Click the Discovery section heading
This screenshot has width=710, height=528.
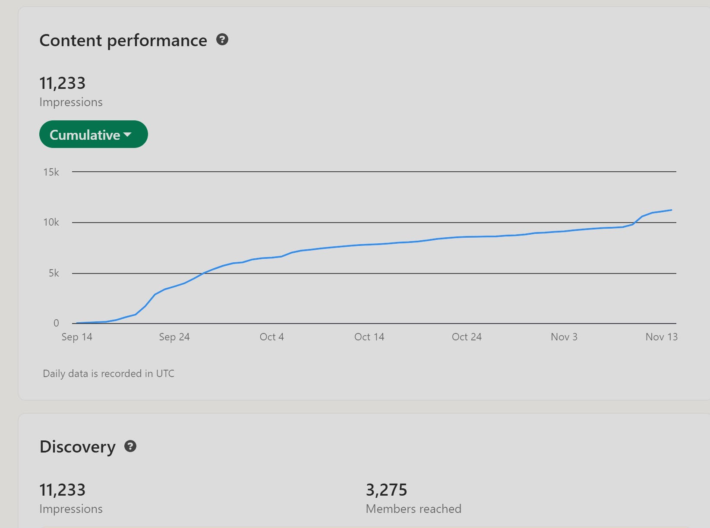click(78, 447)
